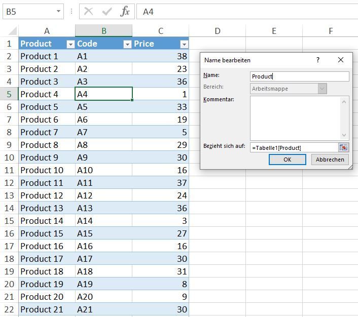Click the 'Bezieht sich auf' reference field
This screenshot has width=358, height=317.
[x=294, y=147]
